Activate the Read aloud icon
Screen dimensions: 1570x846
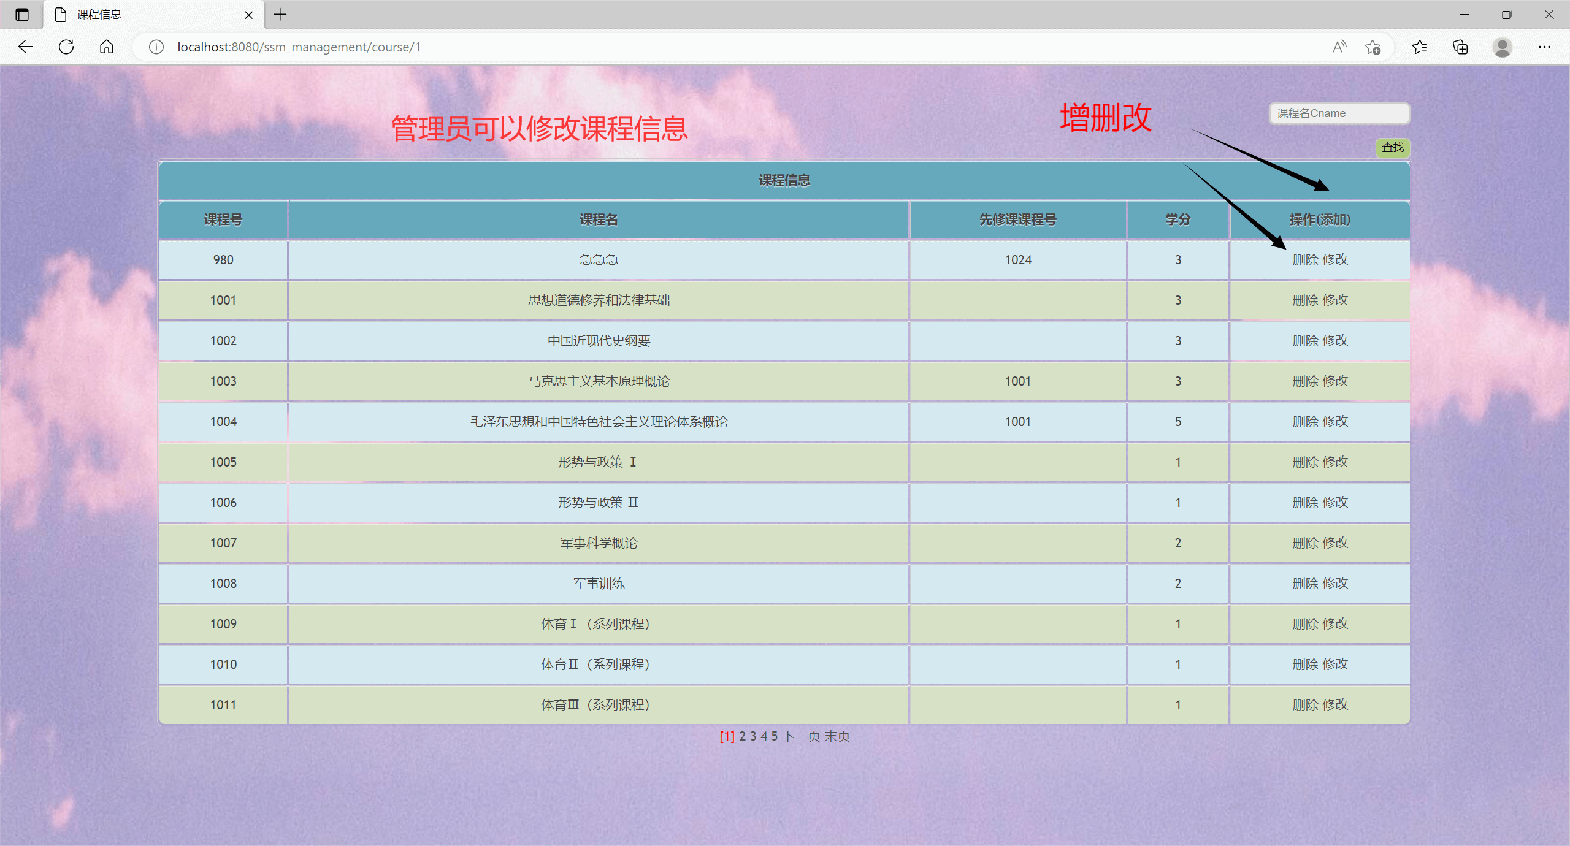(x=1338, y=47)
